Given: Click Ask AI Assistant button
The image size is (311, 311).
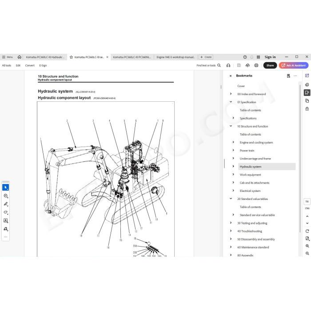Looking at the screenshot, I should (294, 65).
